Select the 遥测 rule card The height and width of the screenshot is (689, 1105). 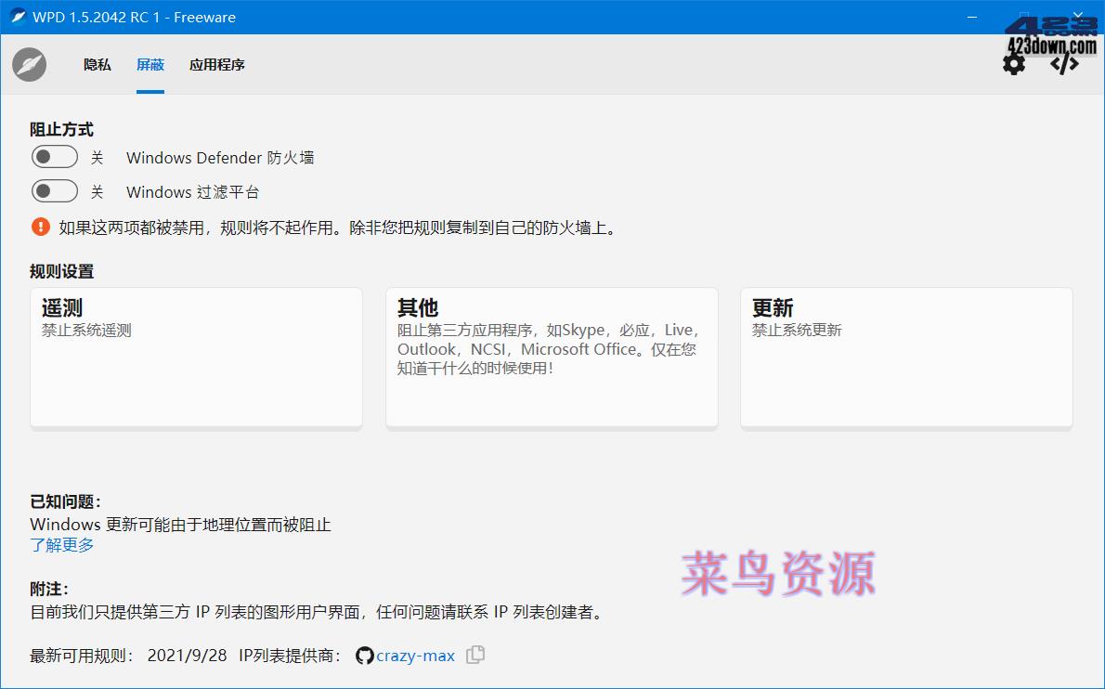coord(196,357)
